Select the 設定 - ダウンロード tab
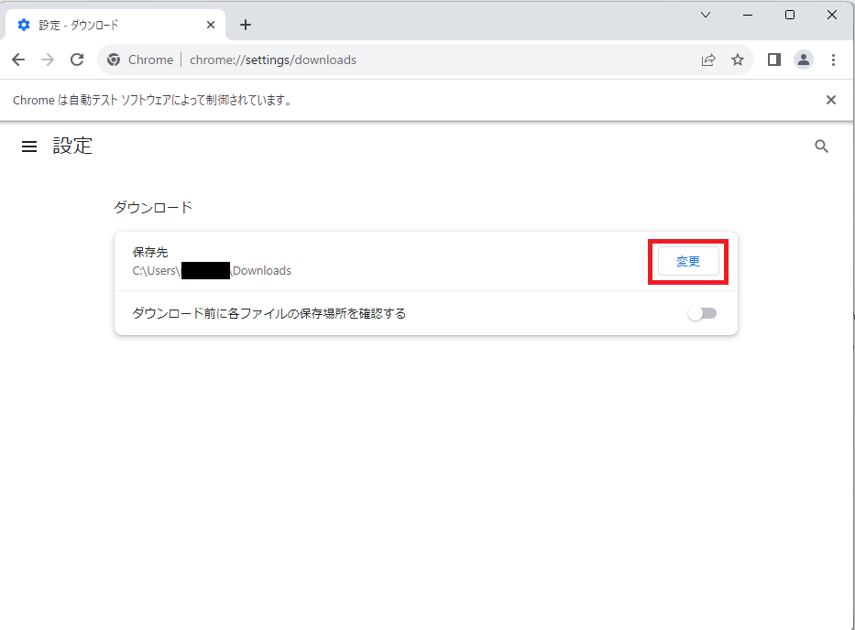The image size is (855, 630). click(x=101, y=25)
